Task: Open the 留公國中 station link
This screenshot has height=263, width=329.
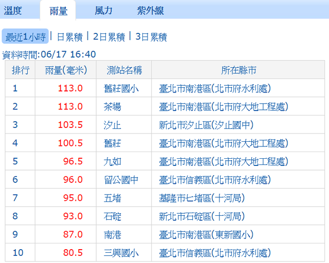Action: (121, 180)
